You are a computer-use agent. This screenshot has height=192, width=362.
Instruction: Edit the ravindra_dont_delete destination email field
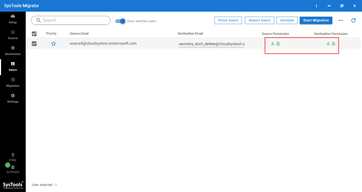(x=212, y=44)
